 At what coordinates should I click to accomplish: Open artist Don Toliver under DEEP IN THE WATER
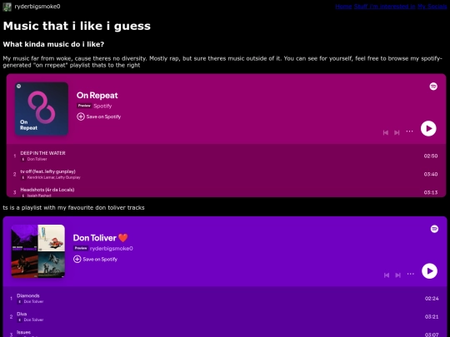click(37, 159)
